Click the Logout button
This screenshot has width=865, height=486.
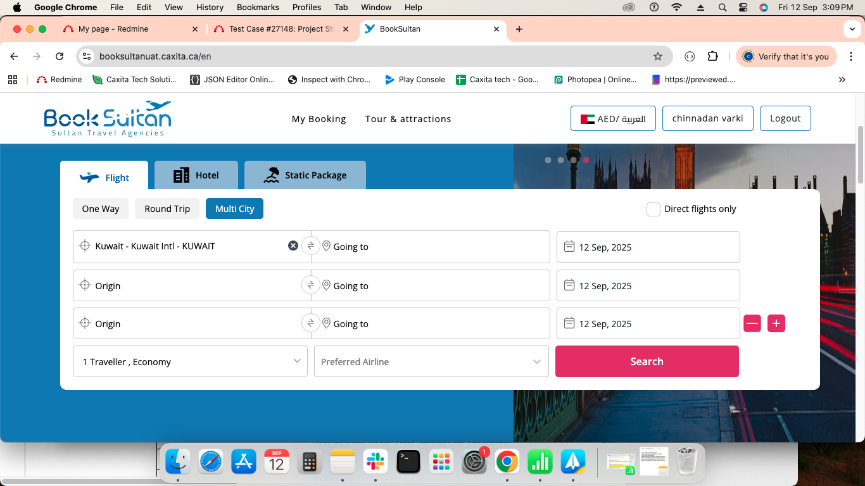(785, 118)
